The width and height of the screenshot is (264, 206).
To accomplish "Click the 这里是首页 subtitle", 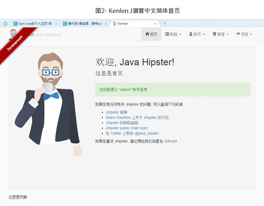I will [x=109, y=73].
